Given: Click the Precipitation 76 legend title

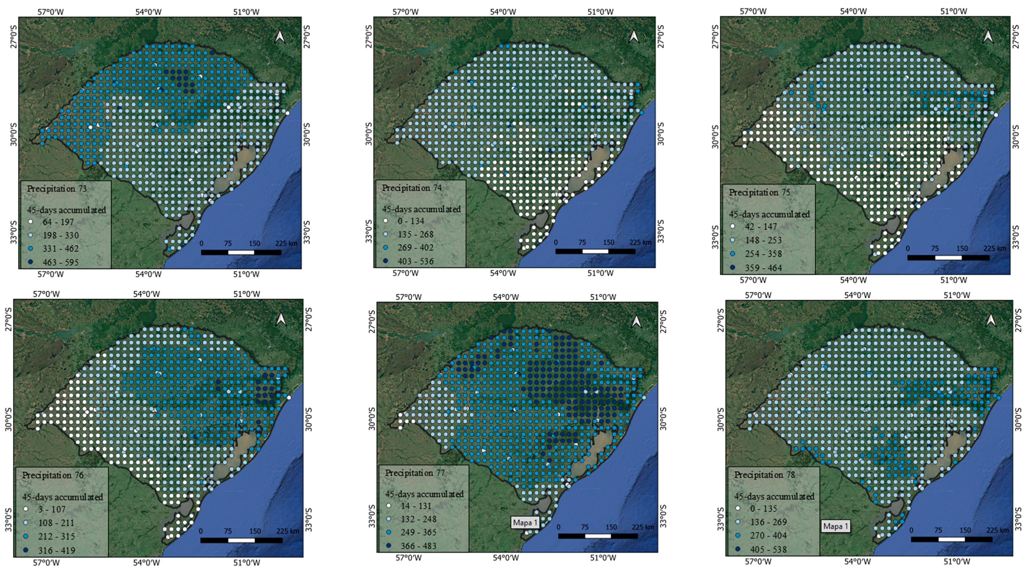Looking at the screenshot, I should click(x=53, y=475).
